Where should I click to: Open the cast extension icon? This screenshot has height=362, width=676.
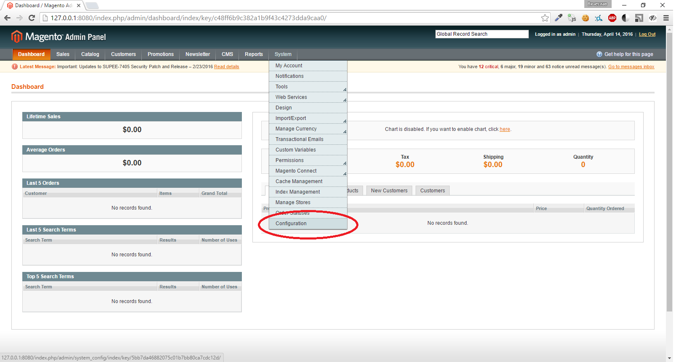639,18
